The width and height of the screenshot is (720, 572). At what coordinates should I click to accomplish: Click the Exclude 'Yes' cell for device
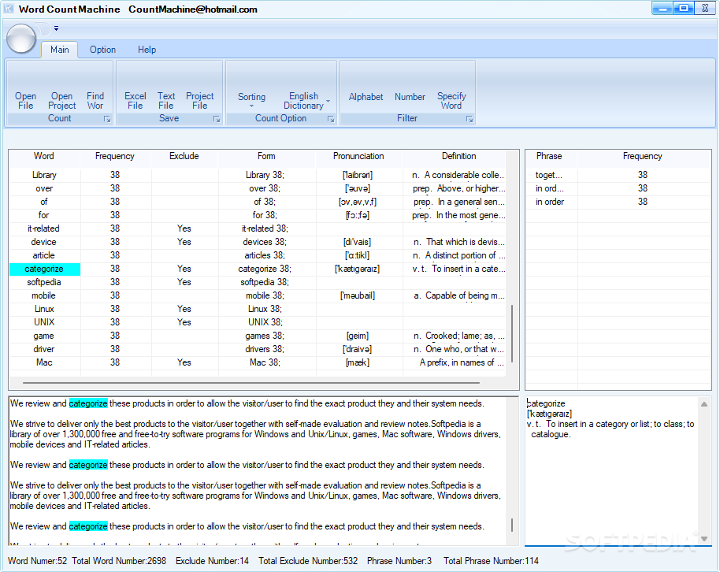(184, 242)
